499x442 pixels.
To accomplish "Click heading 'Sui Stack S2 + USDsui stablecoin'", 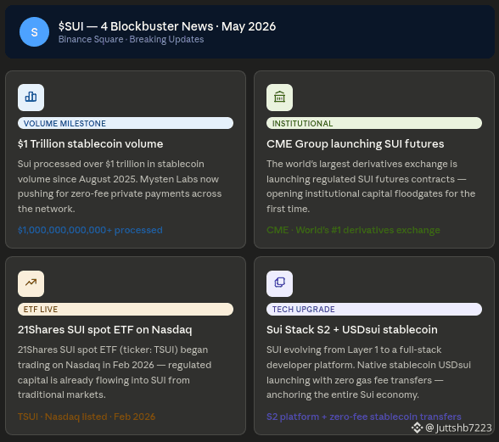I will 352,330.
